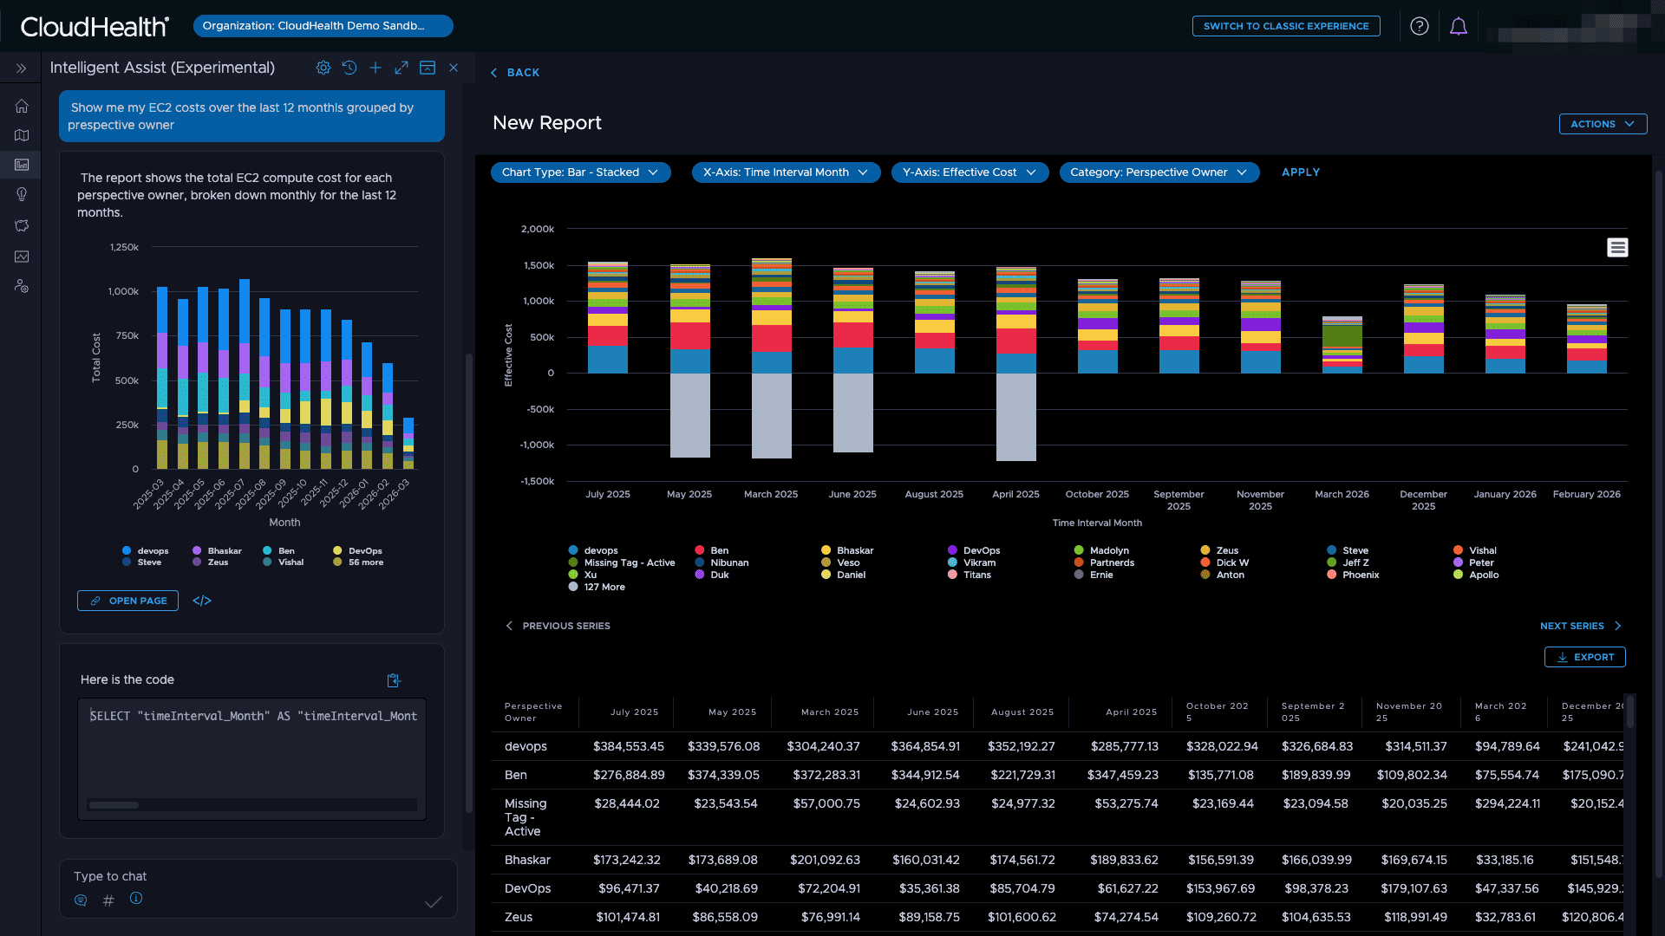Screen dimensions: 1665x936
Task: Open chat history clock icon
Action: point(349,68)
